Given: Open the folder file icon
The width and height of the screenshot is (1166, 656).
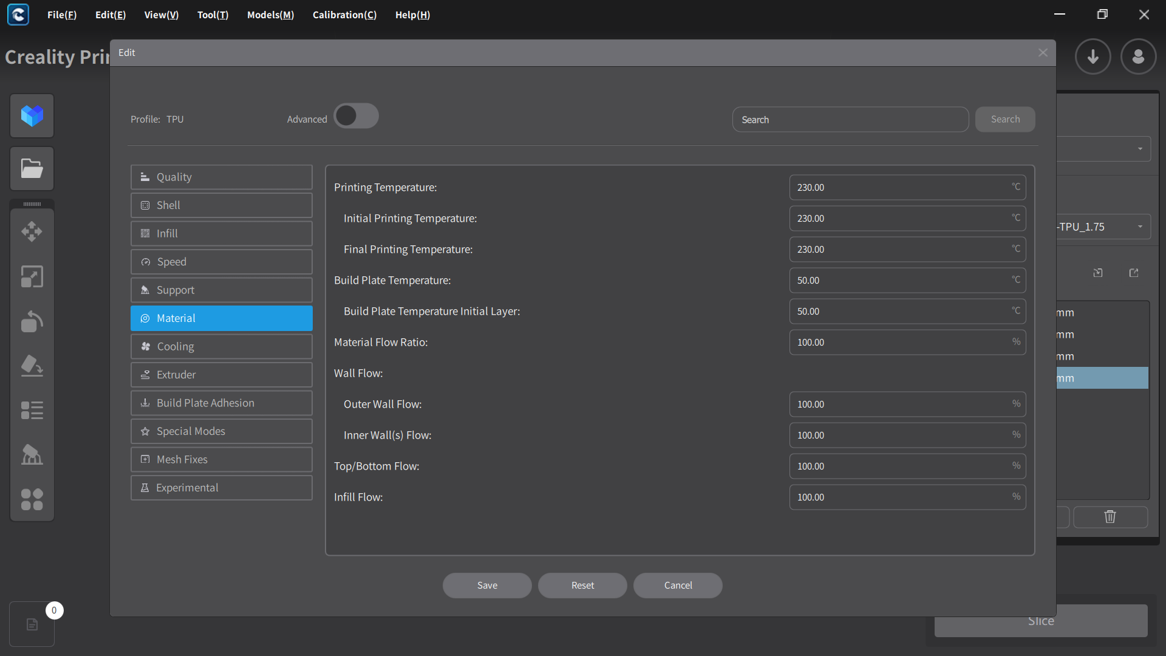Looking at the screenshot, I should point(32,168).
